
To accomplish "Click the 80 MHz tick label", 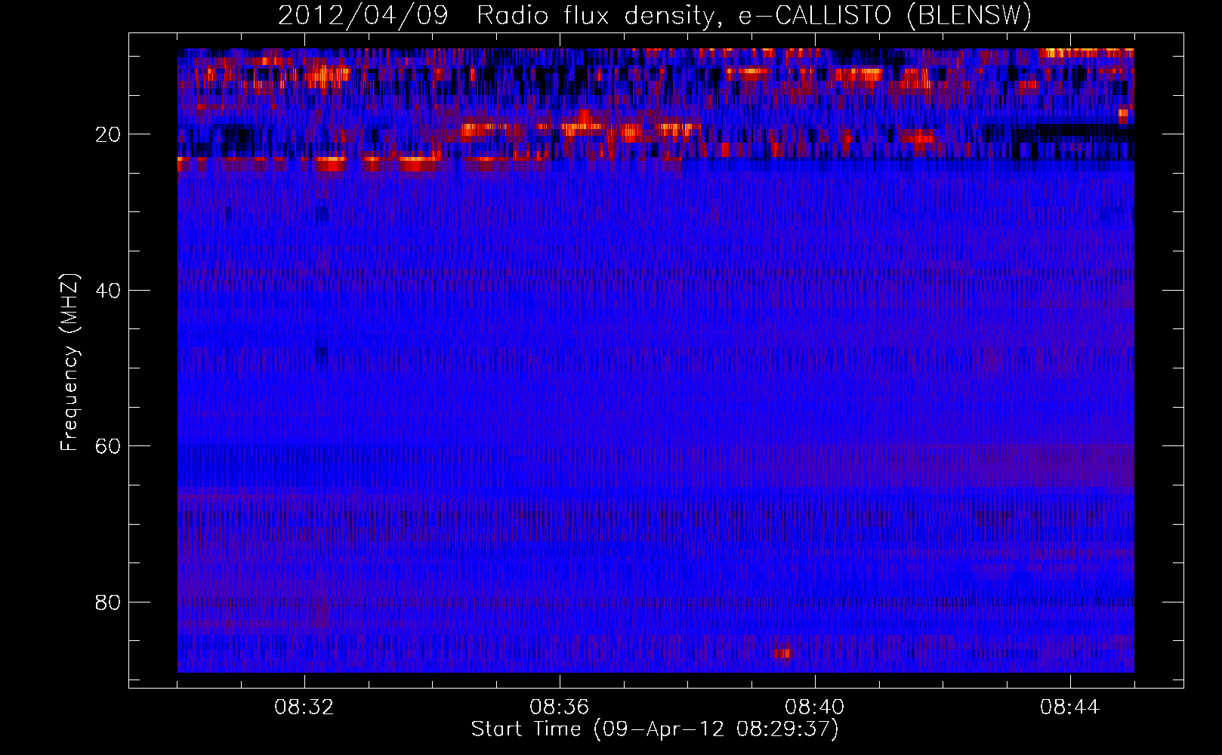I will [109, 602].
